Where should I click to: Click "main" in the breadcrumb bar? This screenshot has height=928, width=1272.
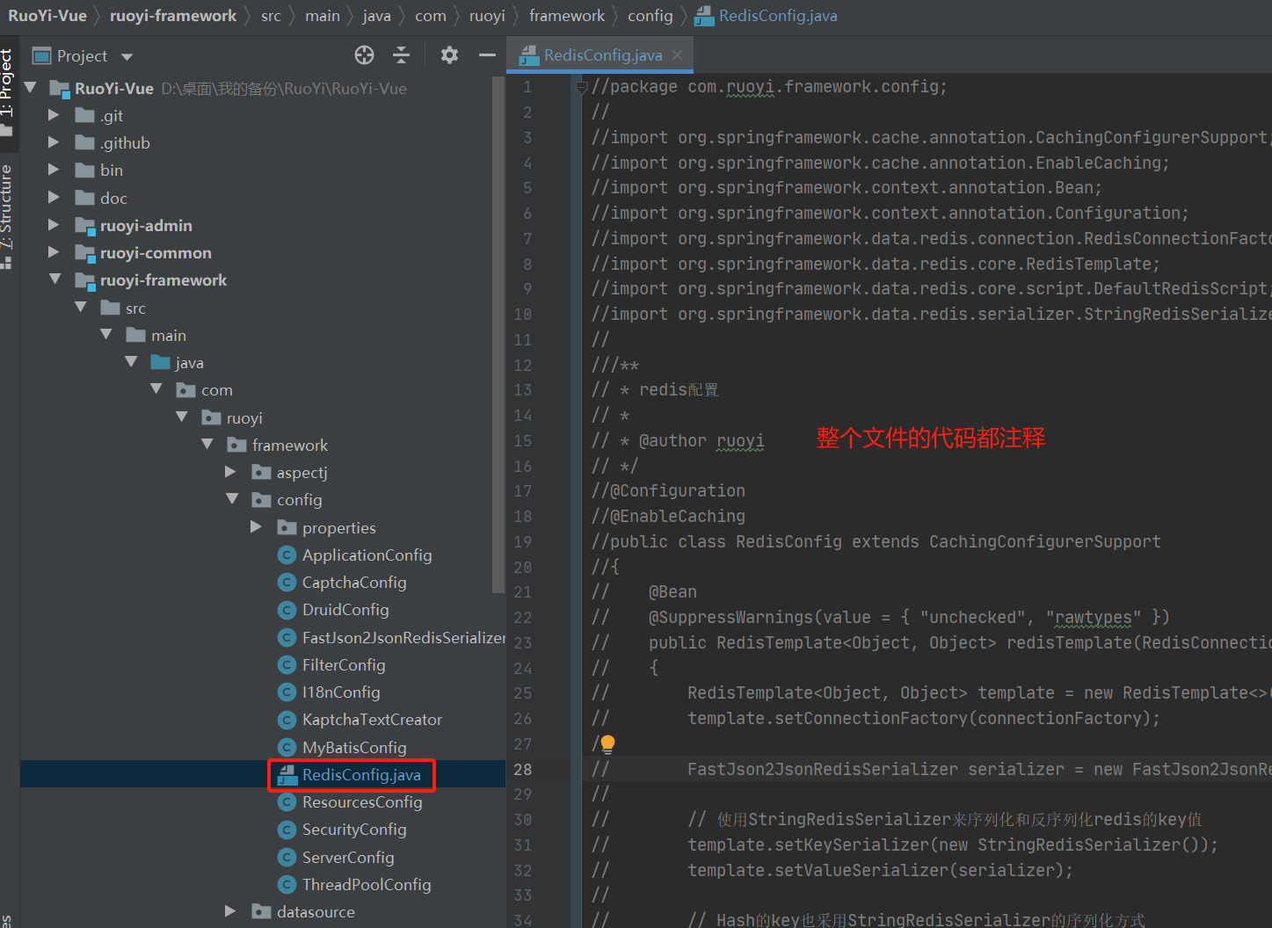(323, 15)
